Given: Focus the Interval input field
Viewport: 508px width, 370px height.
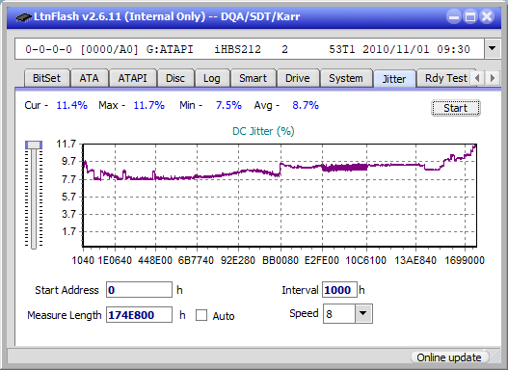Looking at the screenshot, I should pyautogui.click(x=339, y=290).
